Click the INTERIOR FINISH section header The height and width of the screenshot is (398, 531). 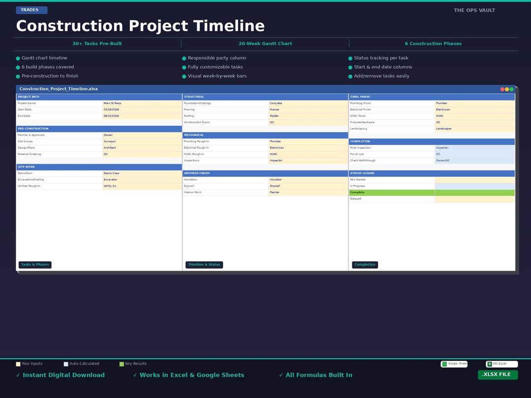tap(265, 173)
